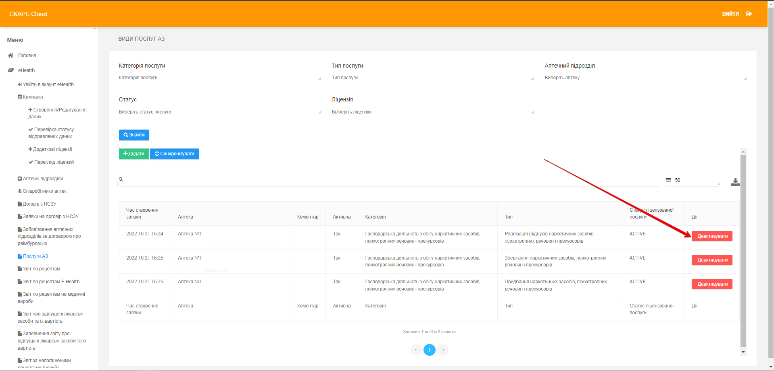Click the Синхронізувати button
This screenshot has width=774, height=371.
174,154
